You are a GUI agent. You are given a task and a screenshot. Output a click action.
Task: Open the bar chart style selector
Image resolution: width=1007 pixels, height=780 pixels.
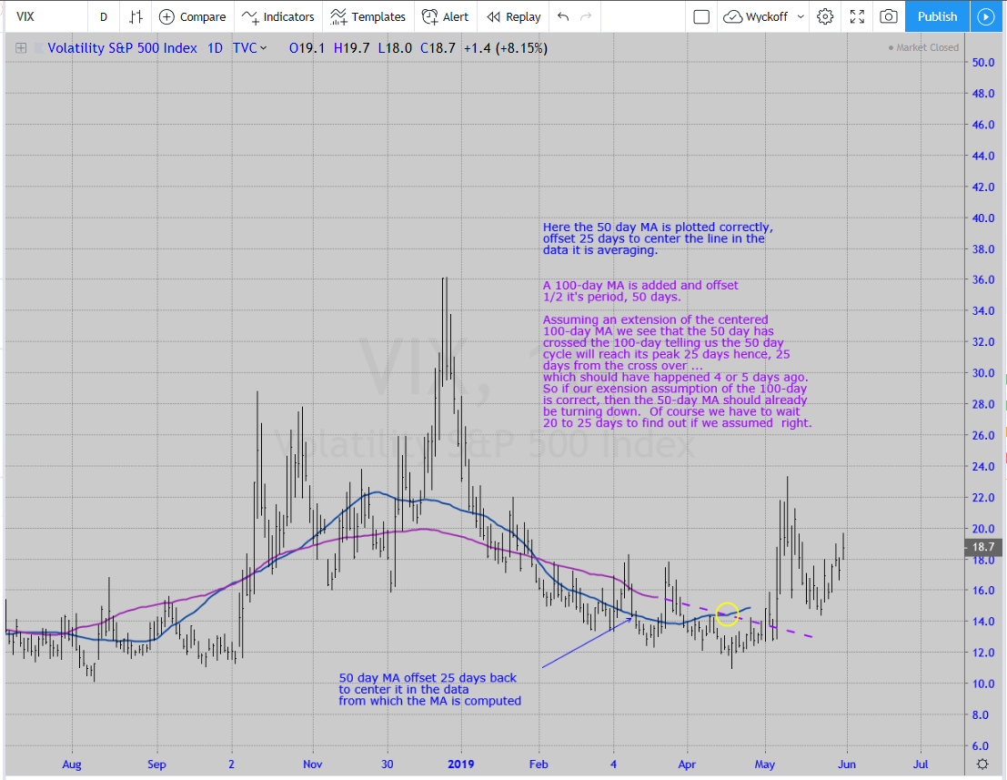coord(136,16)
